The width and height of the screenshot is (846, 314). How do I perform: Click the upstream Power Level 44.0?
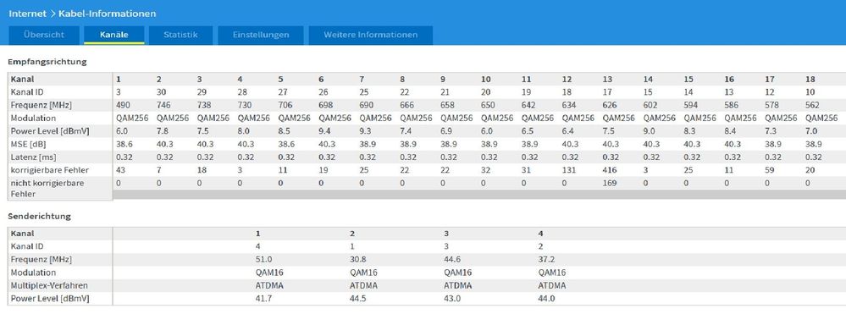(546, 299)
